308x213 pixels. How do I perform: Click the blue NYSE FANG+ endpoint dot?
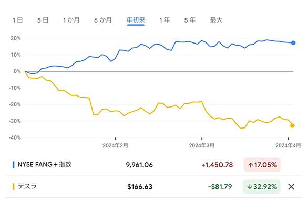pos(293,43)
